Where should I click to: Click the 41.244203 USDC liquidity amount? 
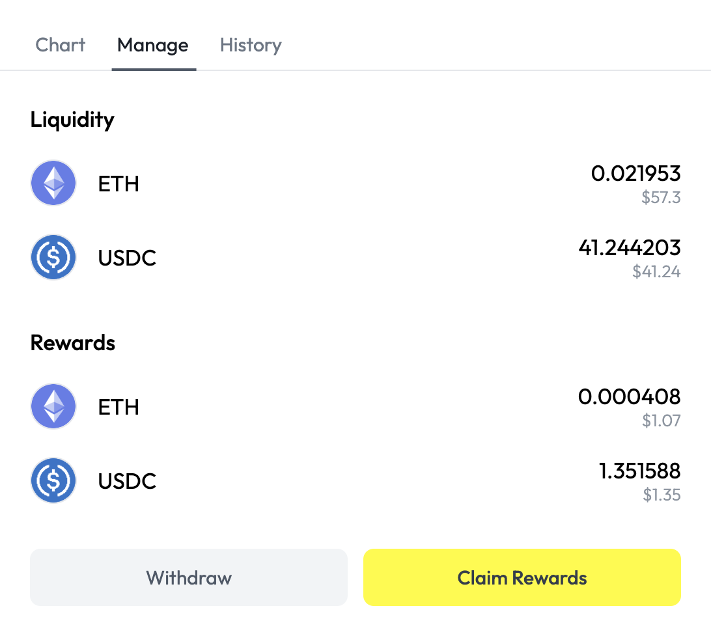tap(629, 247)
